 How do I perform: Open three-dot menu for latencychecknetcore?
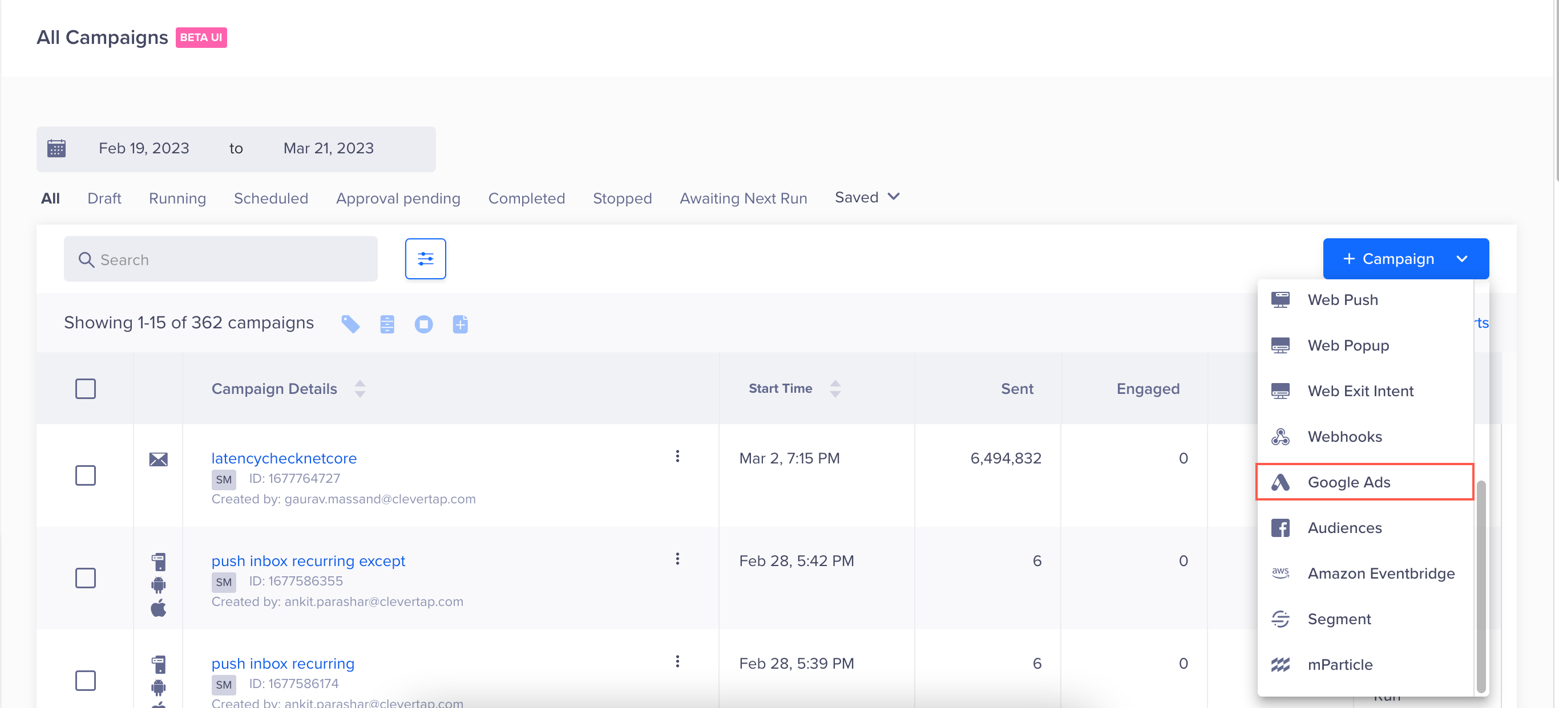tap(677, 456)
